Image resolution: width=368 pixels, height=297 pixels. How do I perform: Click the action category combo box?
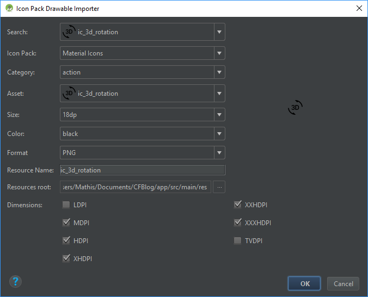(143, 72)
